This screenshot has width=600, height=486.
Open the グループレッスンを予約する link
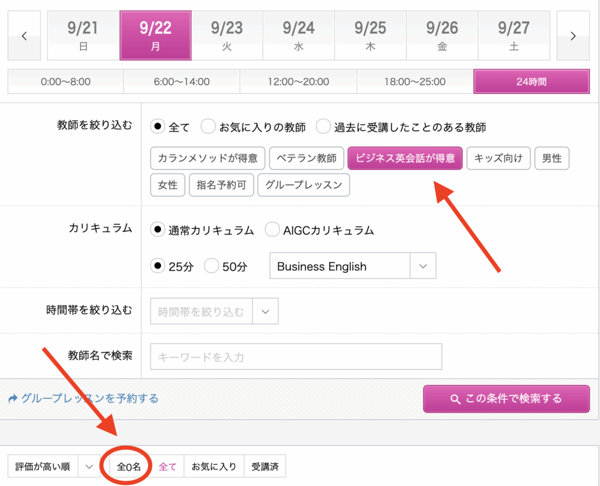pyautogui.click(x=84, y=399)
